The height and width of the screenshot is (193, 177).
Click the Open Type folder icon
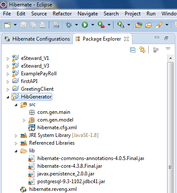(139, 25)
